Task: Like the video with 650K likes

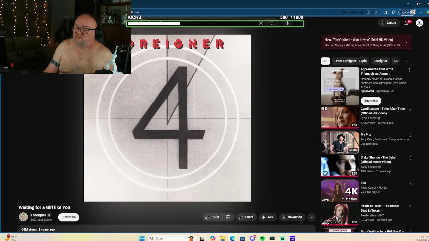Action: click(212, 217)
